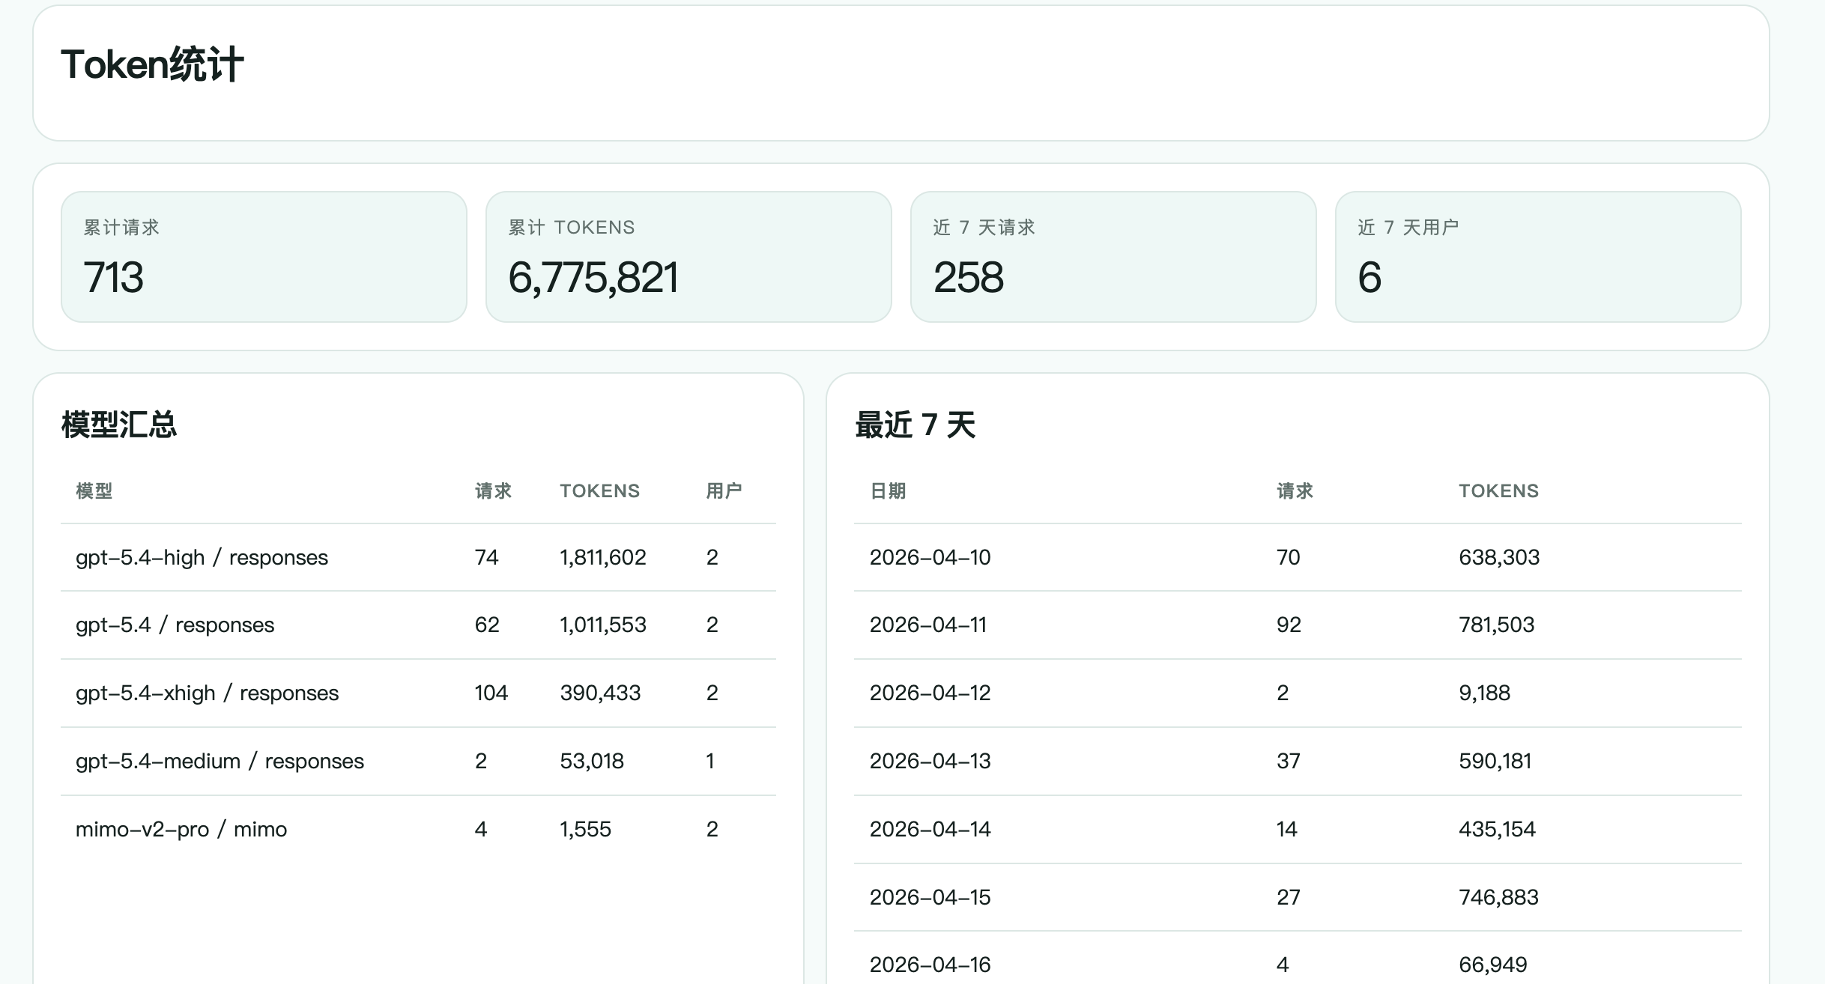Click the date 2026-04-14
This screenshot has width=1825, height=984.
(930, 830)
